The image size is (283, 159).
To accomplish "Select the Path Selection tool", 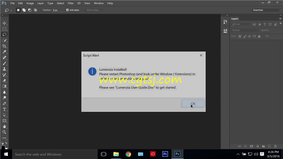I will [x=4, y=115].
